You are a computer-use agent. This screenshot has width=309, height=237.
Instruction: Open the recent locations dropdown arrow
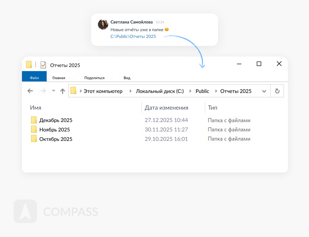tap(53, 91)
